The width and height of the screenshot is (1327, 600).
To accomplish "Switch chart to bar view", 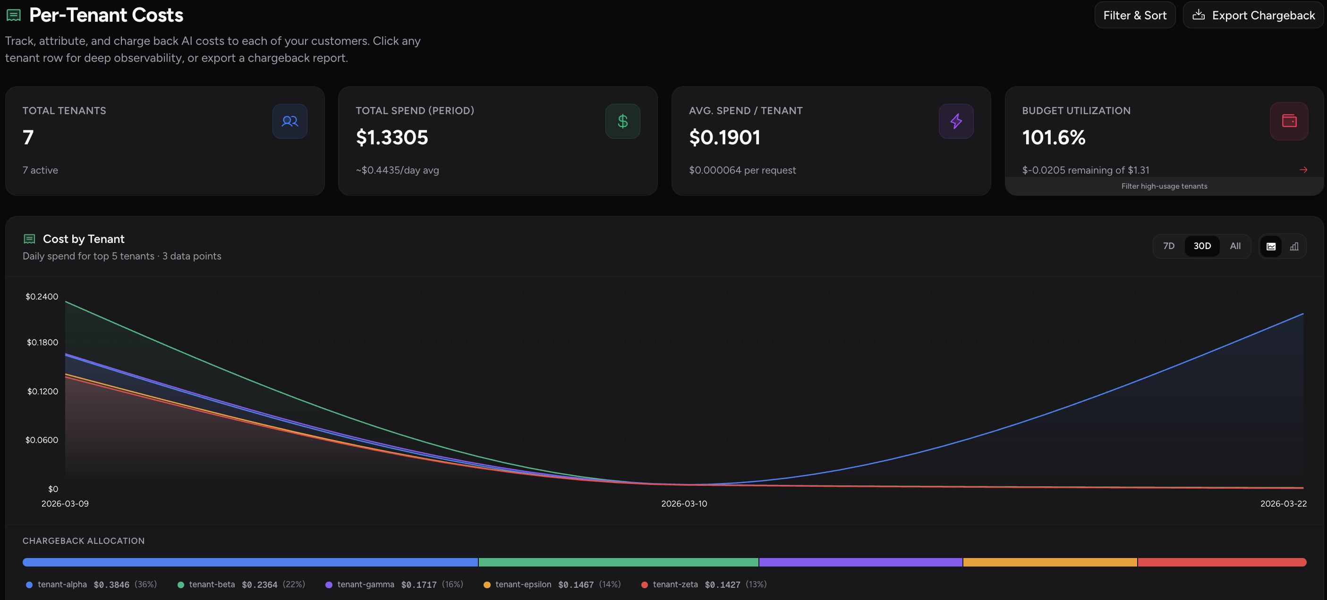I will pyautogui.click(x=1293, y=247).
